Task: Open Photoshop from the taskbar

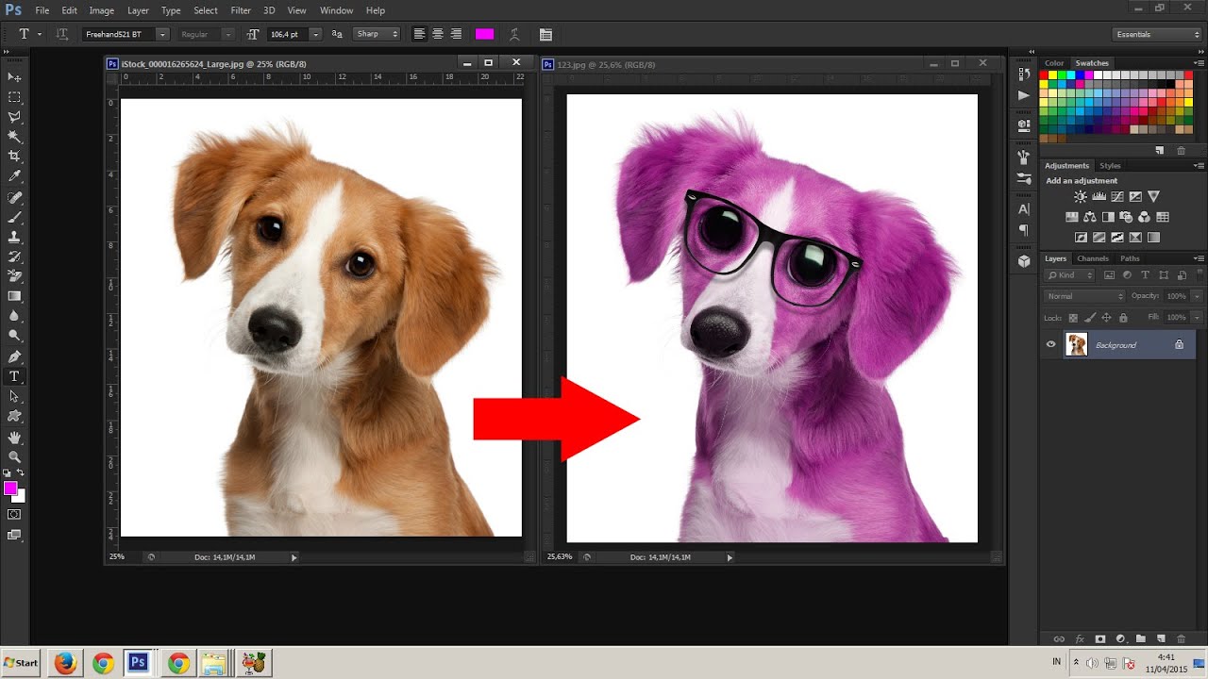Action: point(139,663)
